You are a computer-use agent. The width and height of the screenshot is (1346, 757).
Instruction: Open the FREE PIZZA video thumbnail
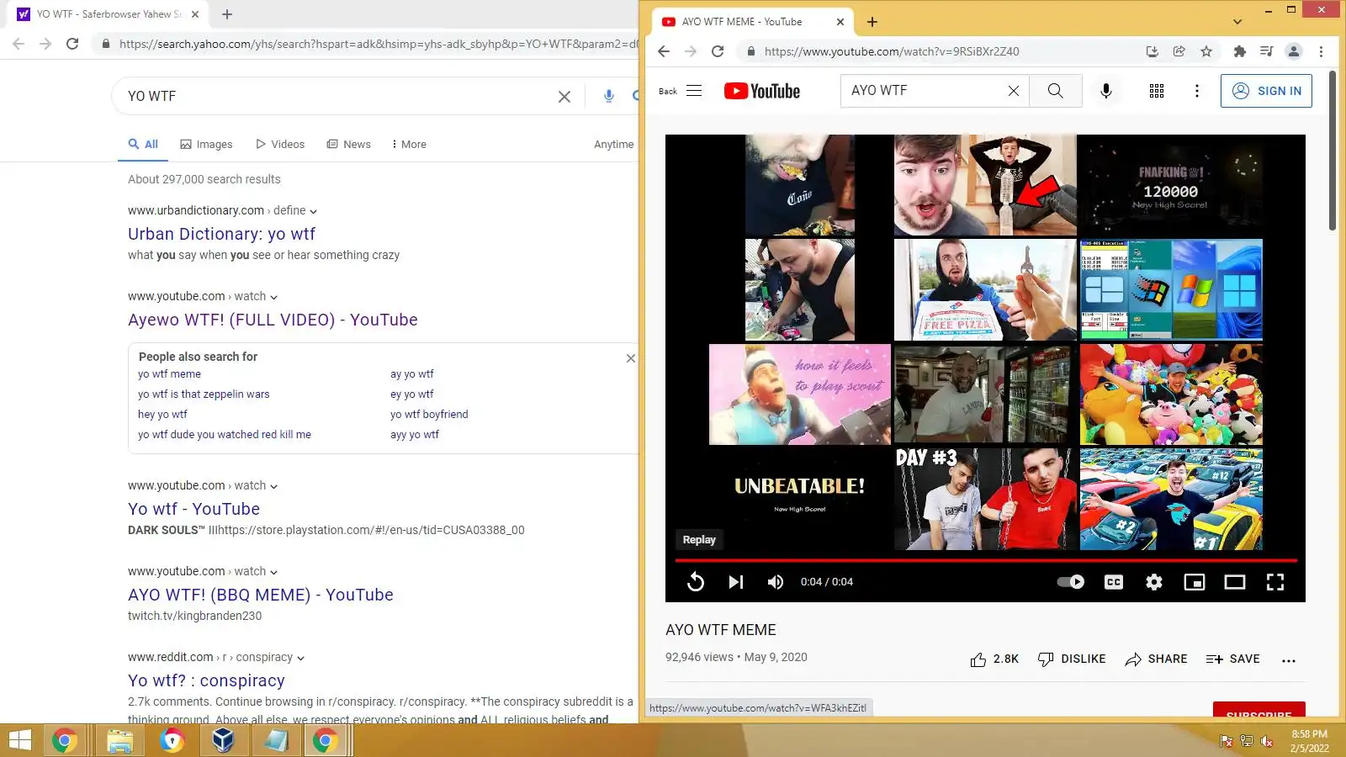tap(985, 289)
